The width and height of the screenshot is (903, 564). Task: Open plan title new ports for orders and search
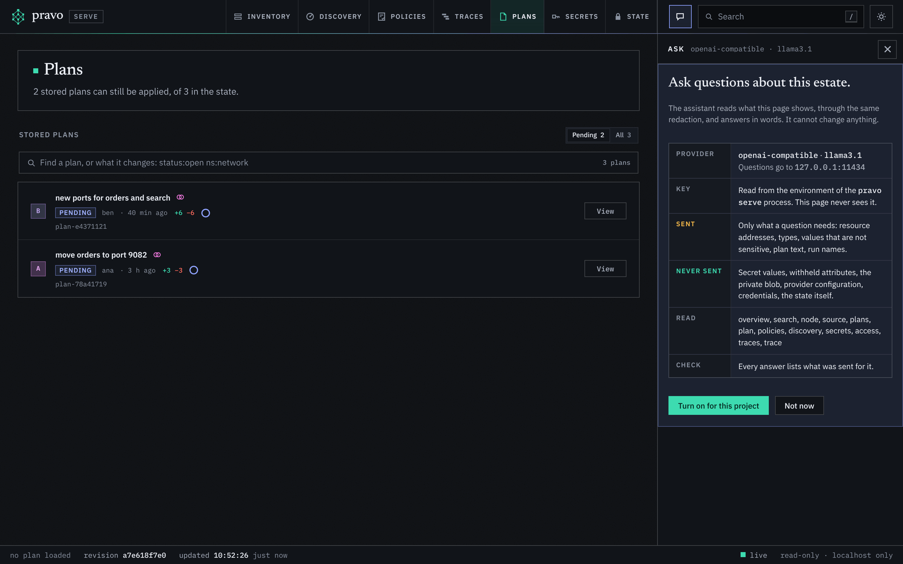coord(113,198)
